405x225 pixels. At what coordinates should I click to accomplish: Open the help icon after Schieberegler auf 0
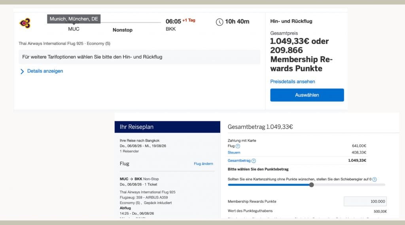[x=374, y=179]
